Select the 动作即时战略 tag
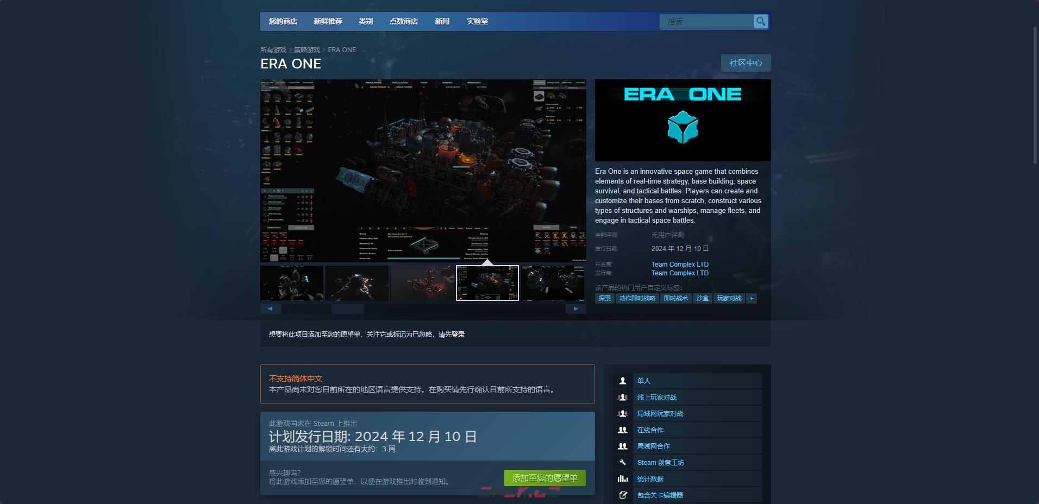 (637, 298)
